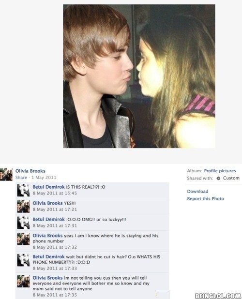
Task: Open Betul Demirok's name in the first comment
Action: (48, 187)
